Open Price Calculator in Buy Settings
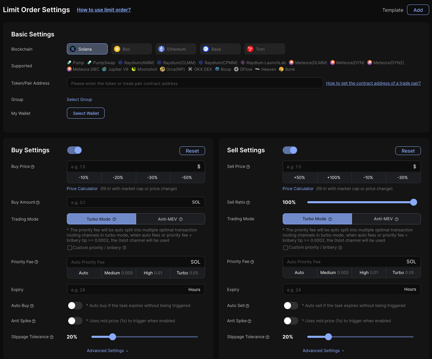 [82, 189]
